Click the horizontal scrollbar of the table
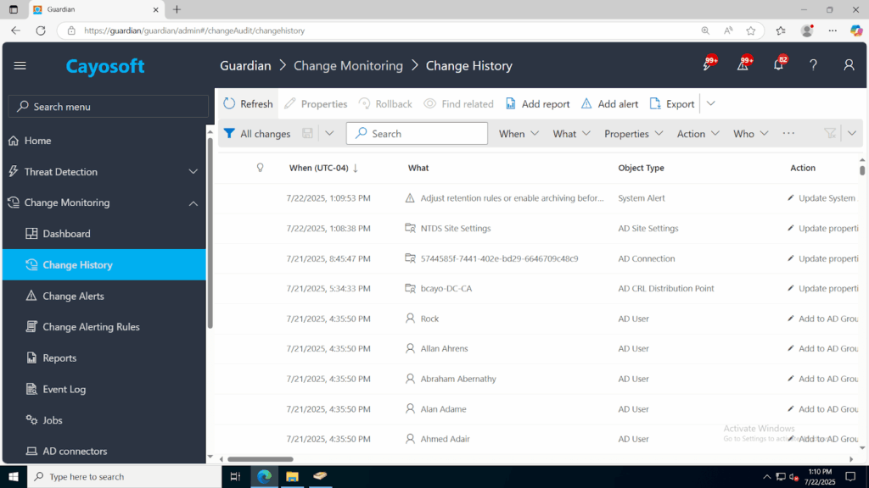The width and height of the screenshot is (869, 488). click(260, 459)
